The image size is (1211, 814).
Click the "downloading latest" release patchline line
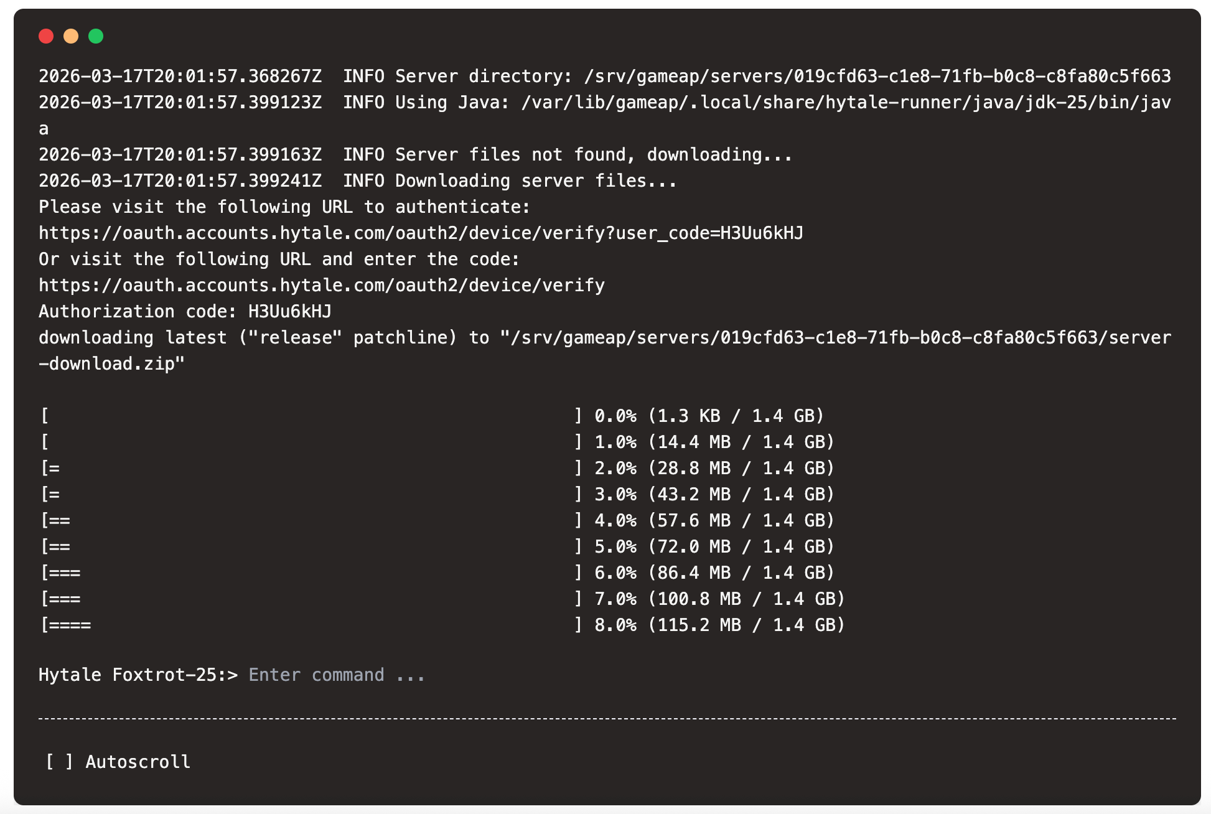604,338
